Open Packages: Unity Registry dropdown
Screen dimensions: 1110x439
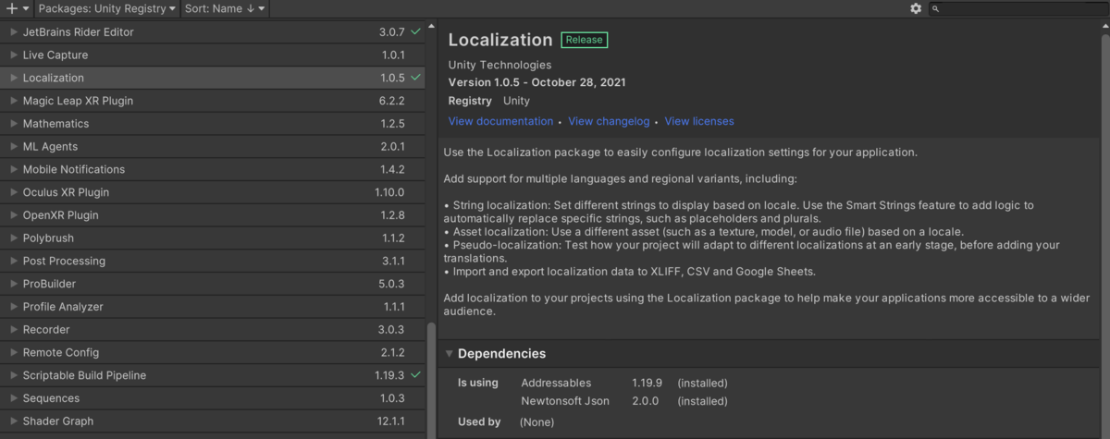point(107,8)
